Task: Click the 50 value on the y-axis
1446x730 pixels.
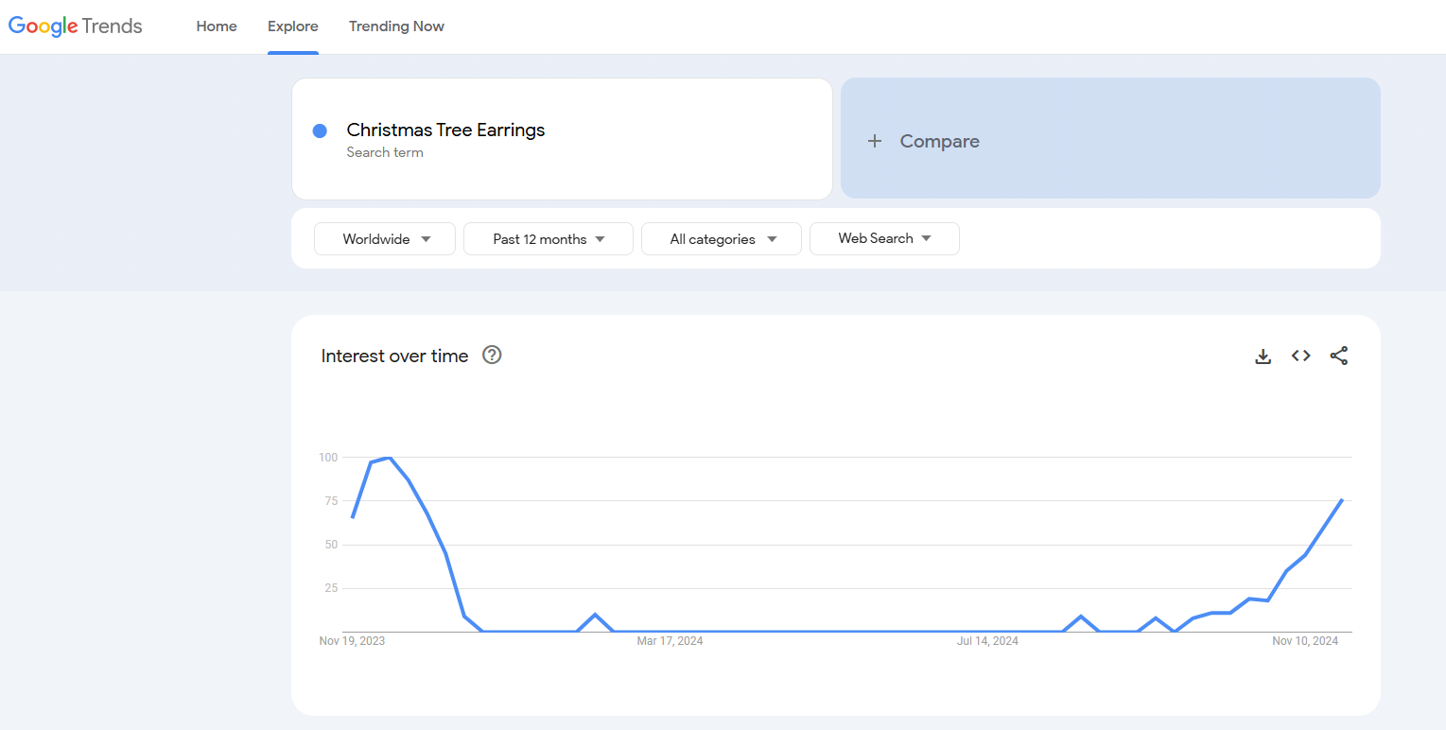Action: 331,545
